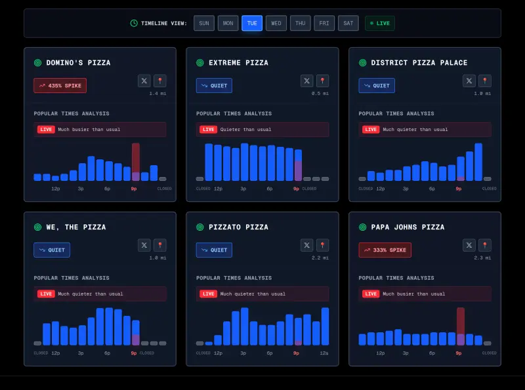Open X link on Domino's Pizza card
The image size is (525, 390).
coord(144,81)
